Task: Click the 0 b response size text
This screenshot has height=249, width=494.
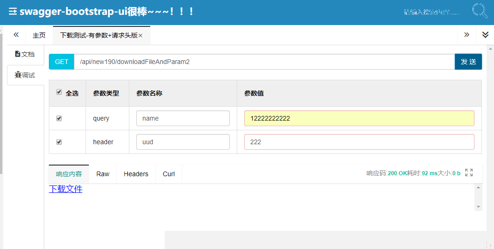Action: pyautogui.click(x=456, y=173)
